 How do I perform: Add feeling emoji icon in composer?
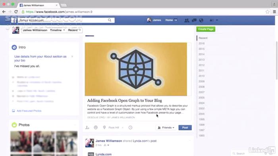[96, 127]
